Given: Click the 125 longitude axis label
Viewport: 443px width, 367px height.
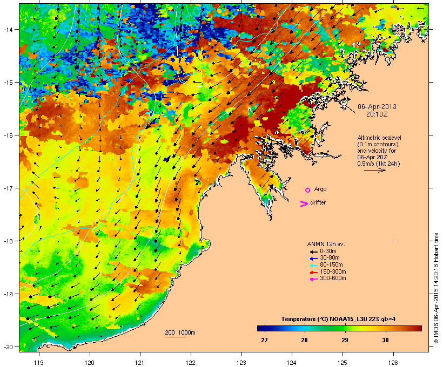Looking at the screenshot, I should pyautogui.click(x=343, y=363).
